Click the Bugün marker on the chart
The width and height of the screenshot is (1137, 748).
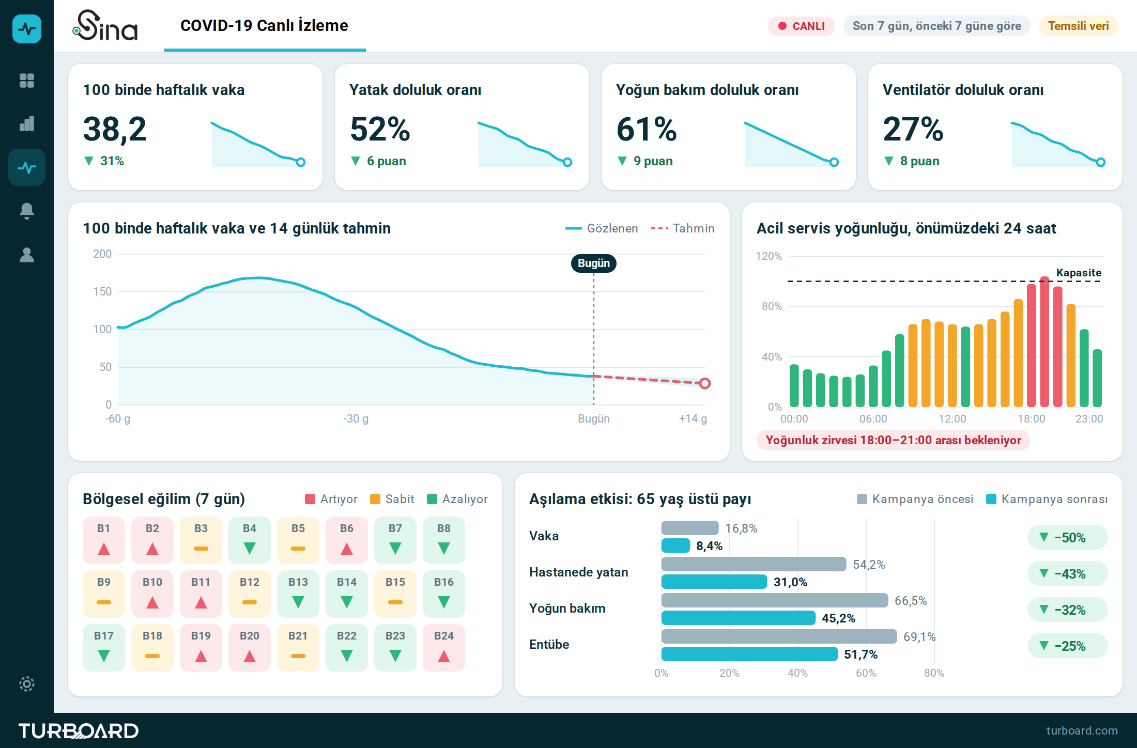coord(594,263)
